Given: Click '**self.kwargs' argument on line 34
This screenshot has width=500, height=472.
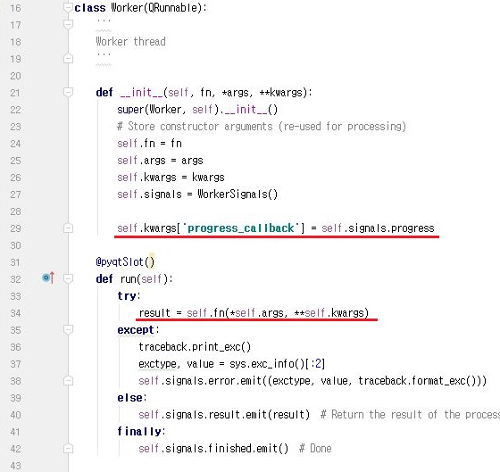Looking at the screenshot, I should pos(329,313).
